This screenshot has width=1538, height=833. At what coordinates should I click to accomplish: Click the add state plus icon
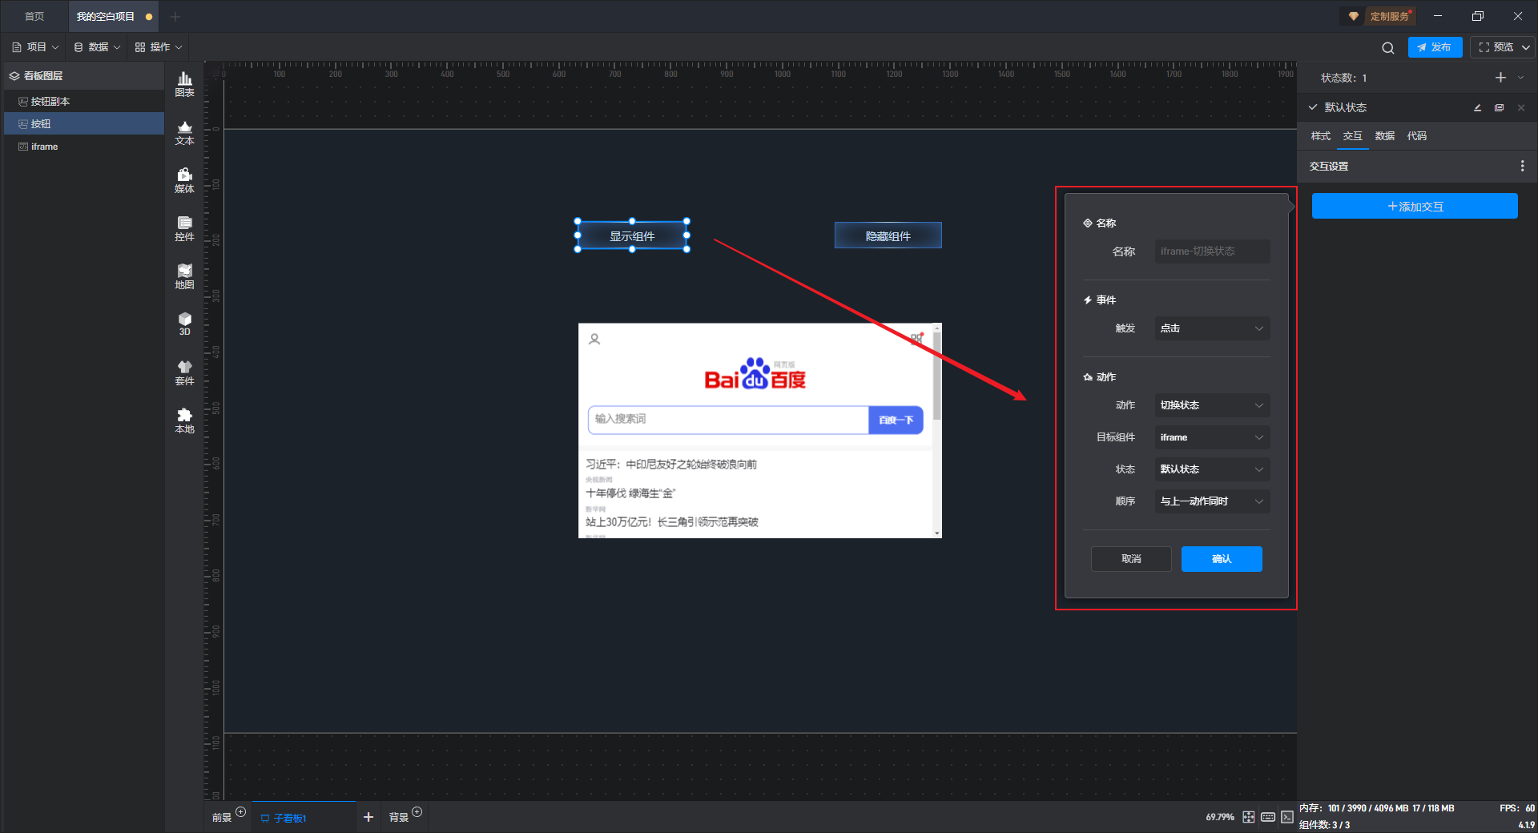[x=1500, y=78]
